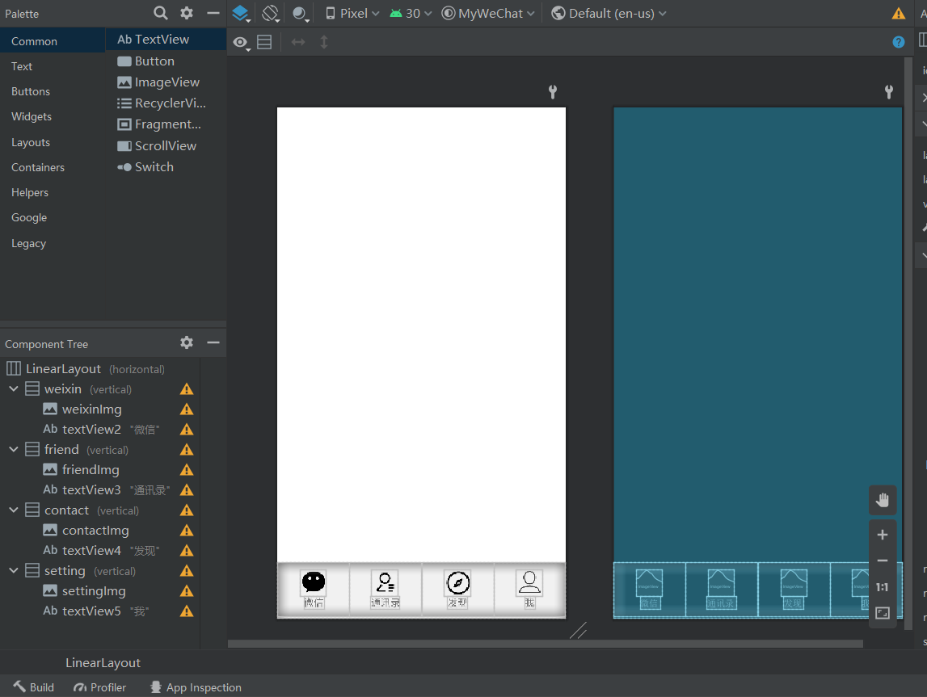
Task: Zoom in with plus button
Action: point(882,535)
